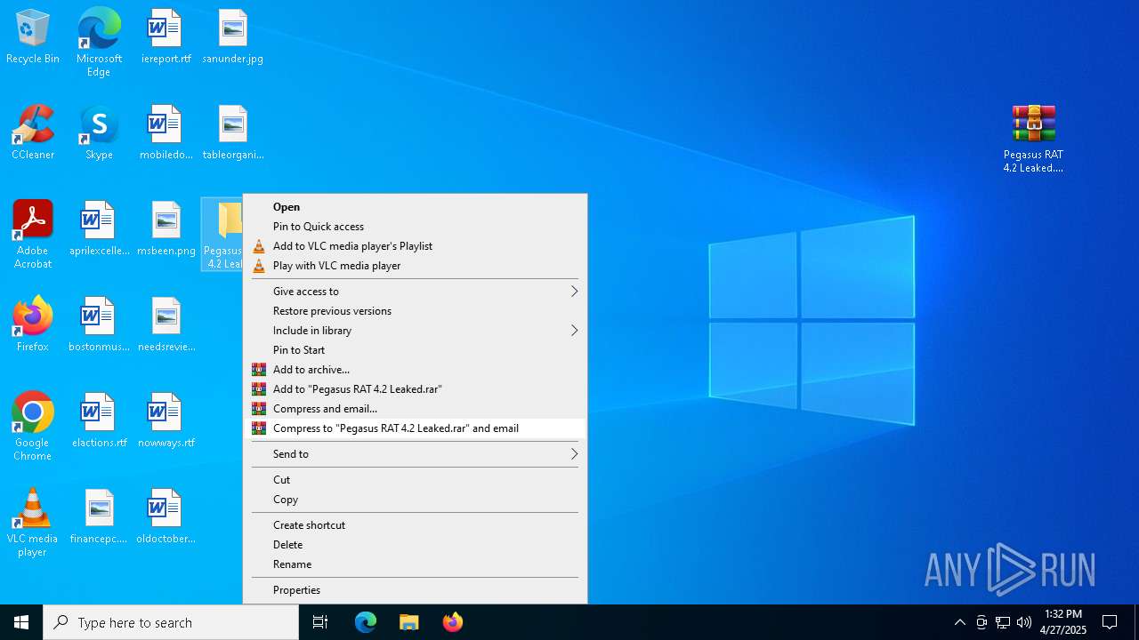The height and width of the screenshot is (640, 1139).
Task: Select the Firefox desktop shortcut
Action: tap(33, 325)
